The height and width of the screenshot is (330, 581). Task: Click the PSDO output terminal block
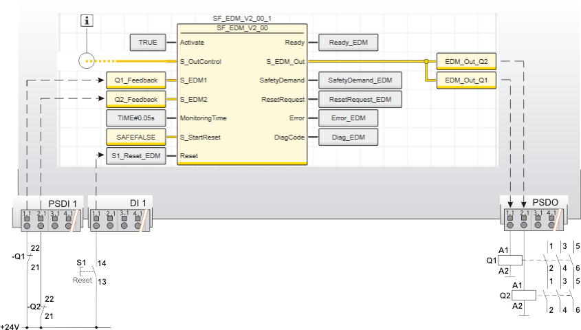pos(534,214)
